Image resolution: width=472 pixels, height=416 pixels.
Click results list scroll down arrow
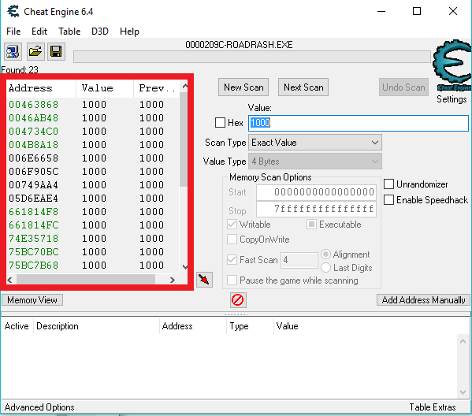pos(185,267)
